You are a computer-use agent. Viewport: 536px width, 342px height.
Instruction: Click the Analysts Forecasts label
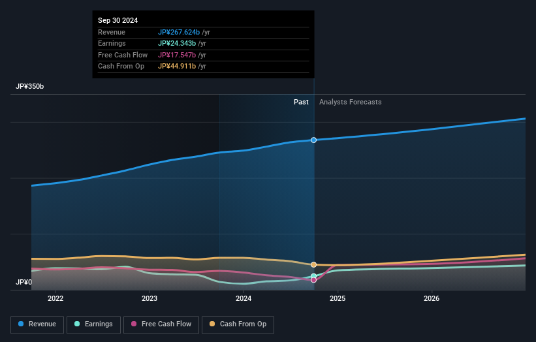tap(351, 102)
